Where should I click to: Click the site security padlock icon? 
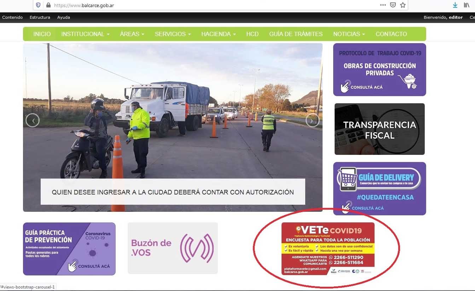pos(48,5)
